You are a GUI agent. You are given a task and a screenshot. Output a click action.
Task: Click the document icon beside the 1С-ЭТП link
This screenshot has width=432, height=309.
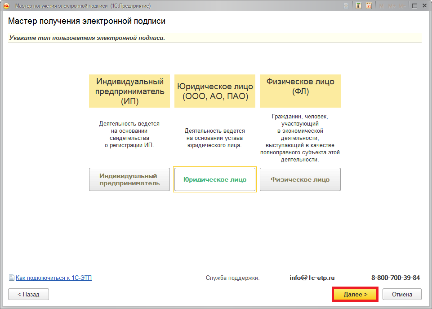coord(12,278)
